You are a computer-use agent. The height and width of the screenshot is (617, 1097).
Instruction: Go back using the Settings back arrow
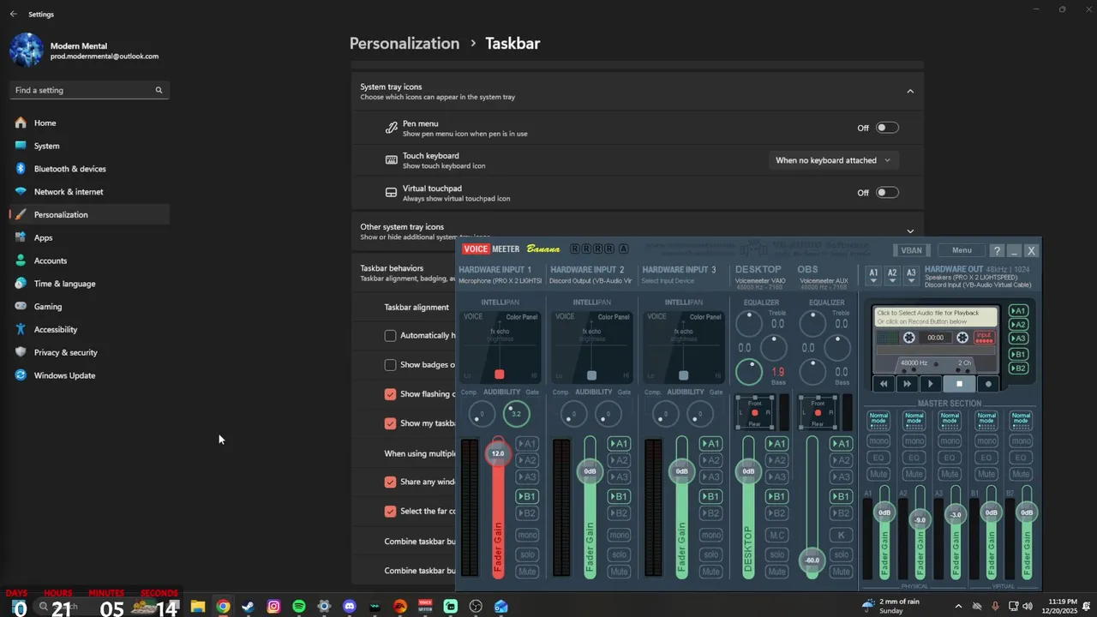(14, 15)
